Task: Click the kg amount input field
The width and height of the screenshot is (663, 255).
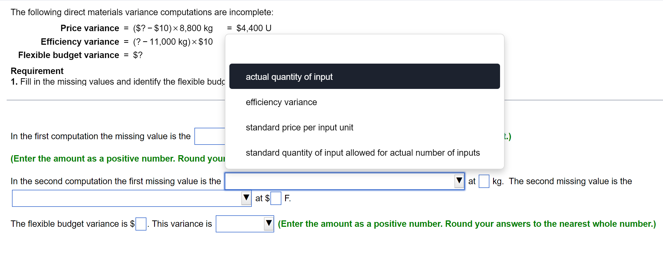Action: pyautogui.click(x=483, y=182)
